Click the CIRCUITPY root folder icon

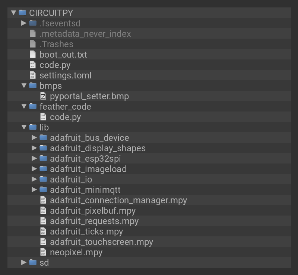tap(22, 13)
